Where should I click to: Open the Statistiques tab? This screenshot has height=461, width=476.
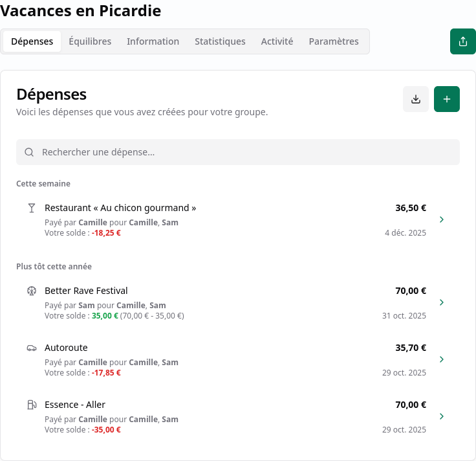220,41
